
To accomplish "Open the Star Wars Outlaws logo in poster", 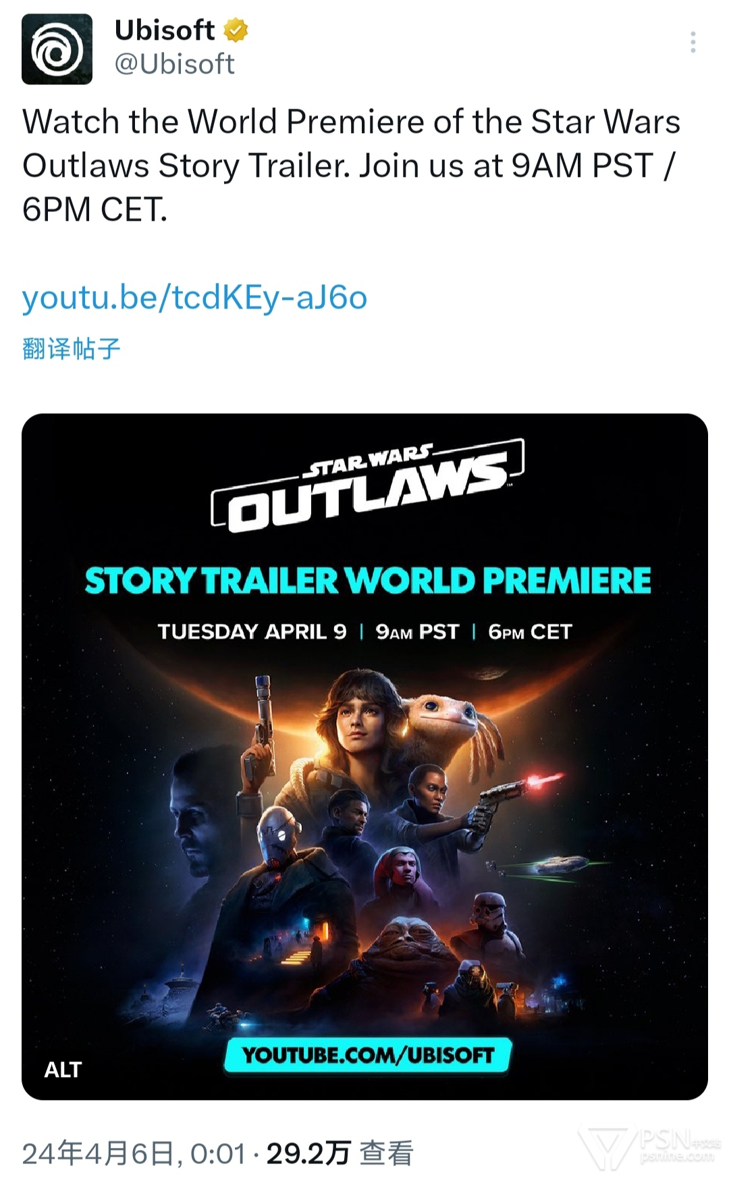I will (368, 484).
